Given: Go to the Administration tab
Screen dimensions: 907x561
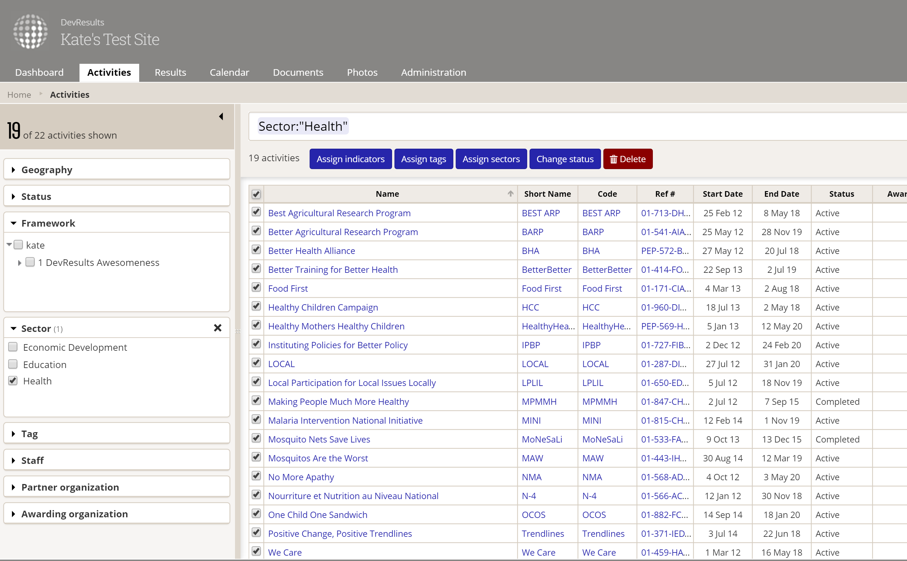Looking at the screenshot, I should 433,72.
